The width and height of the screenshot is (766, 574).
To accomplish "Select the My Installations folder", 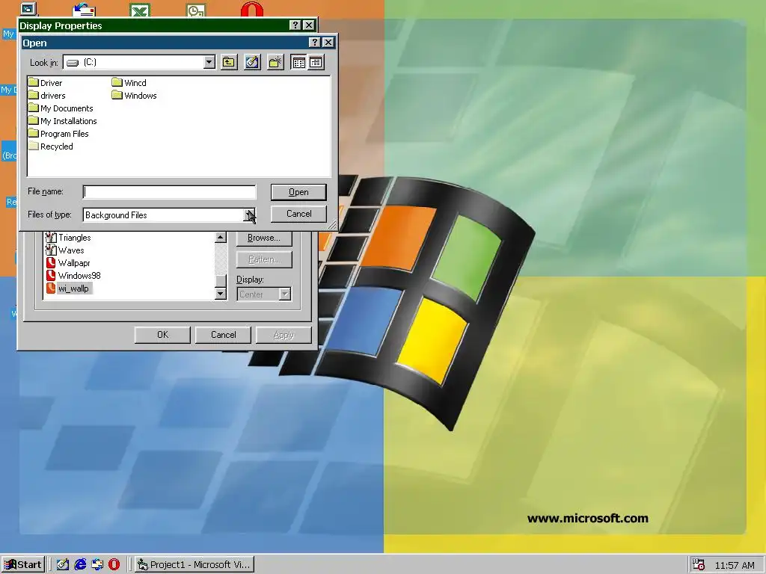I will pos(63,120).
